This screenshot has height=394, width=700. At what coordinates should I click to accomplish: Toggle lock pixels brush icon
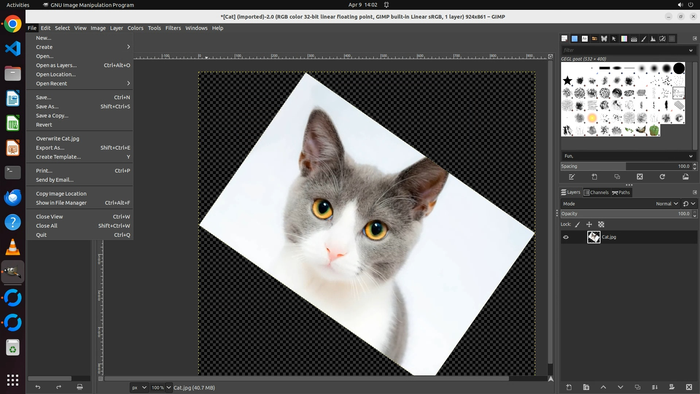point(577,225)
